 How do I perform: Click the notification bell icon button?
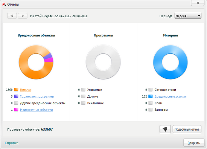tap(165, 129)
